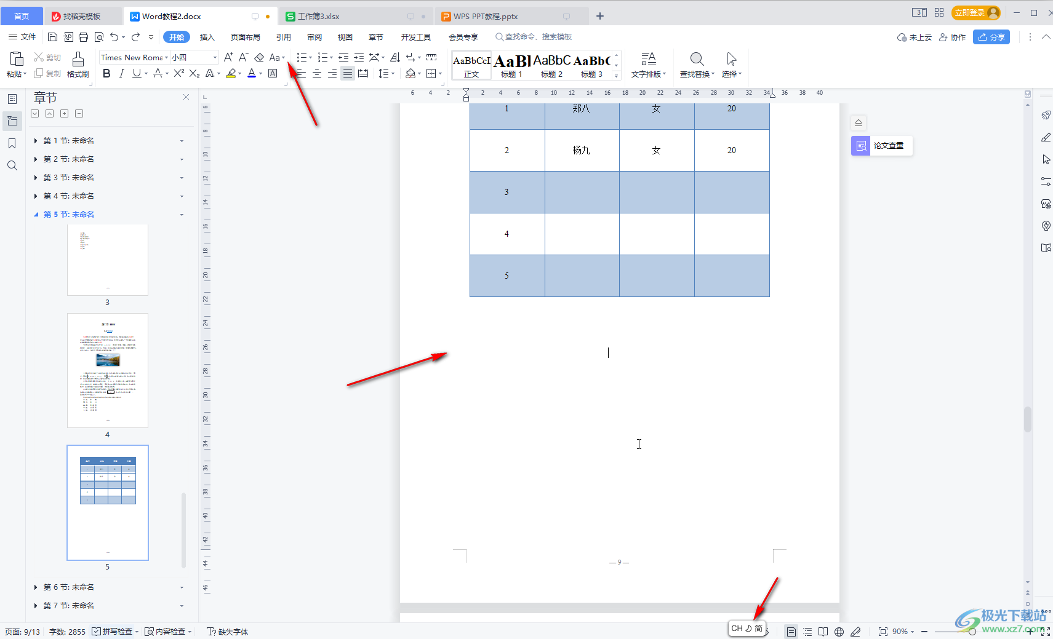This screenshot has width=1053, height=639.
Task: Click the Print icon in quick access bar
Action: pyautogui.click(x=83, y=37)
